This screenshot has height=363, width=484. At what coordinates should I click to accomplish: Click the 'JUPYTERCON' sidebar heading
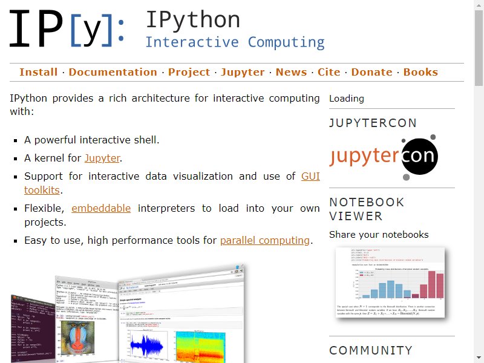(x=373, y=123)
